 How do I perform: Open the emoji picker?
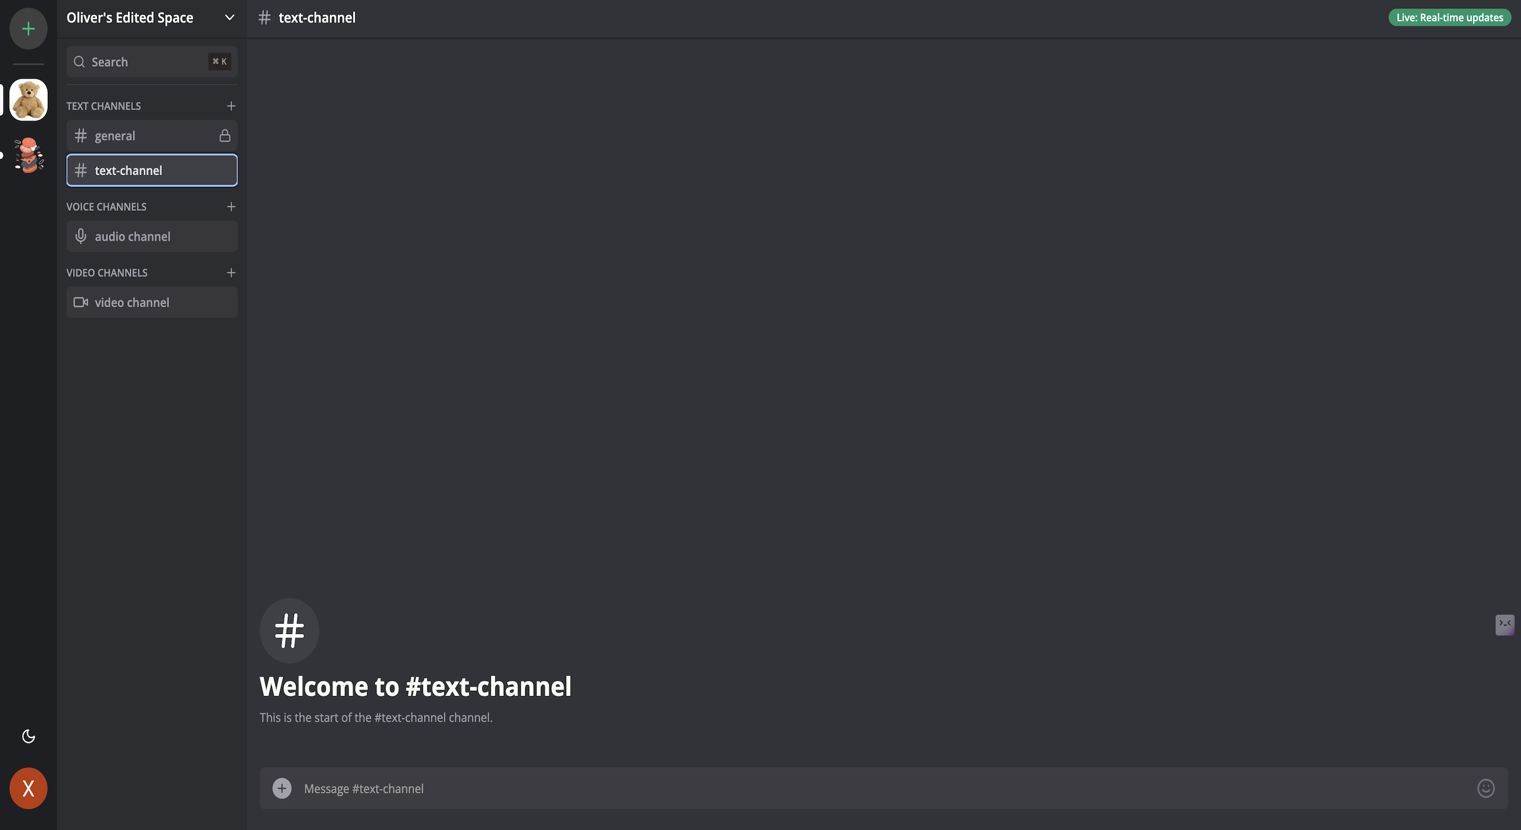tap(1485, 789)
